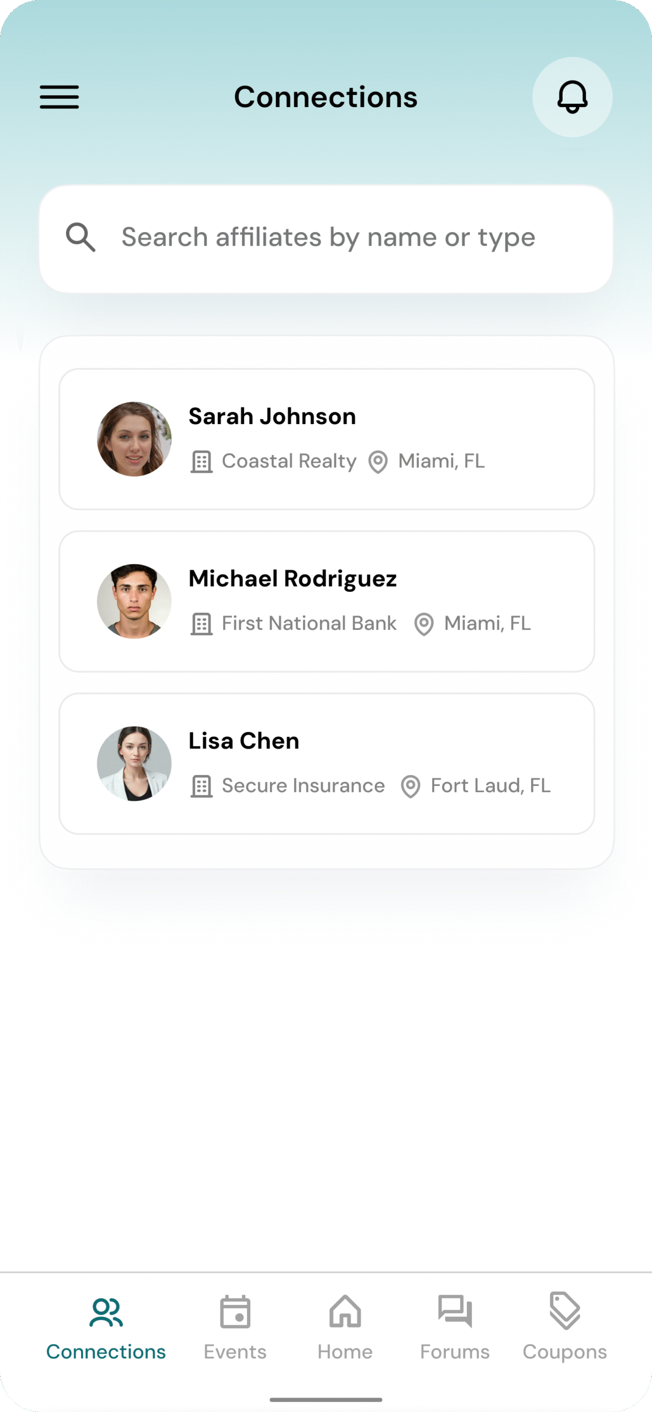Click the location pin in Michael Rodriguez's card
This screenshot has width=652, height=1412.
pyautogui.click(x=424, y=624)
